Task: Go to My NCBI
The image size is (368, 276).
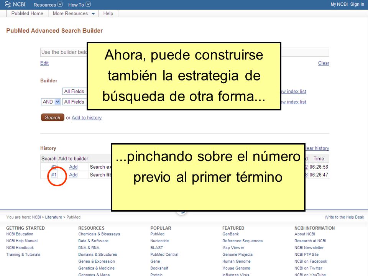Action: pyautogui.click(x=338, y=4)
